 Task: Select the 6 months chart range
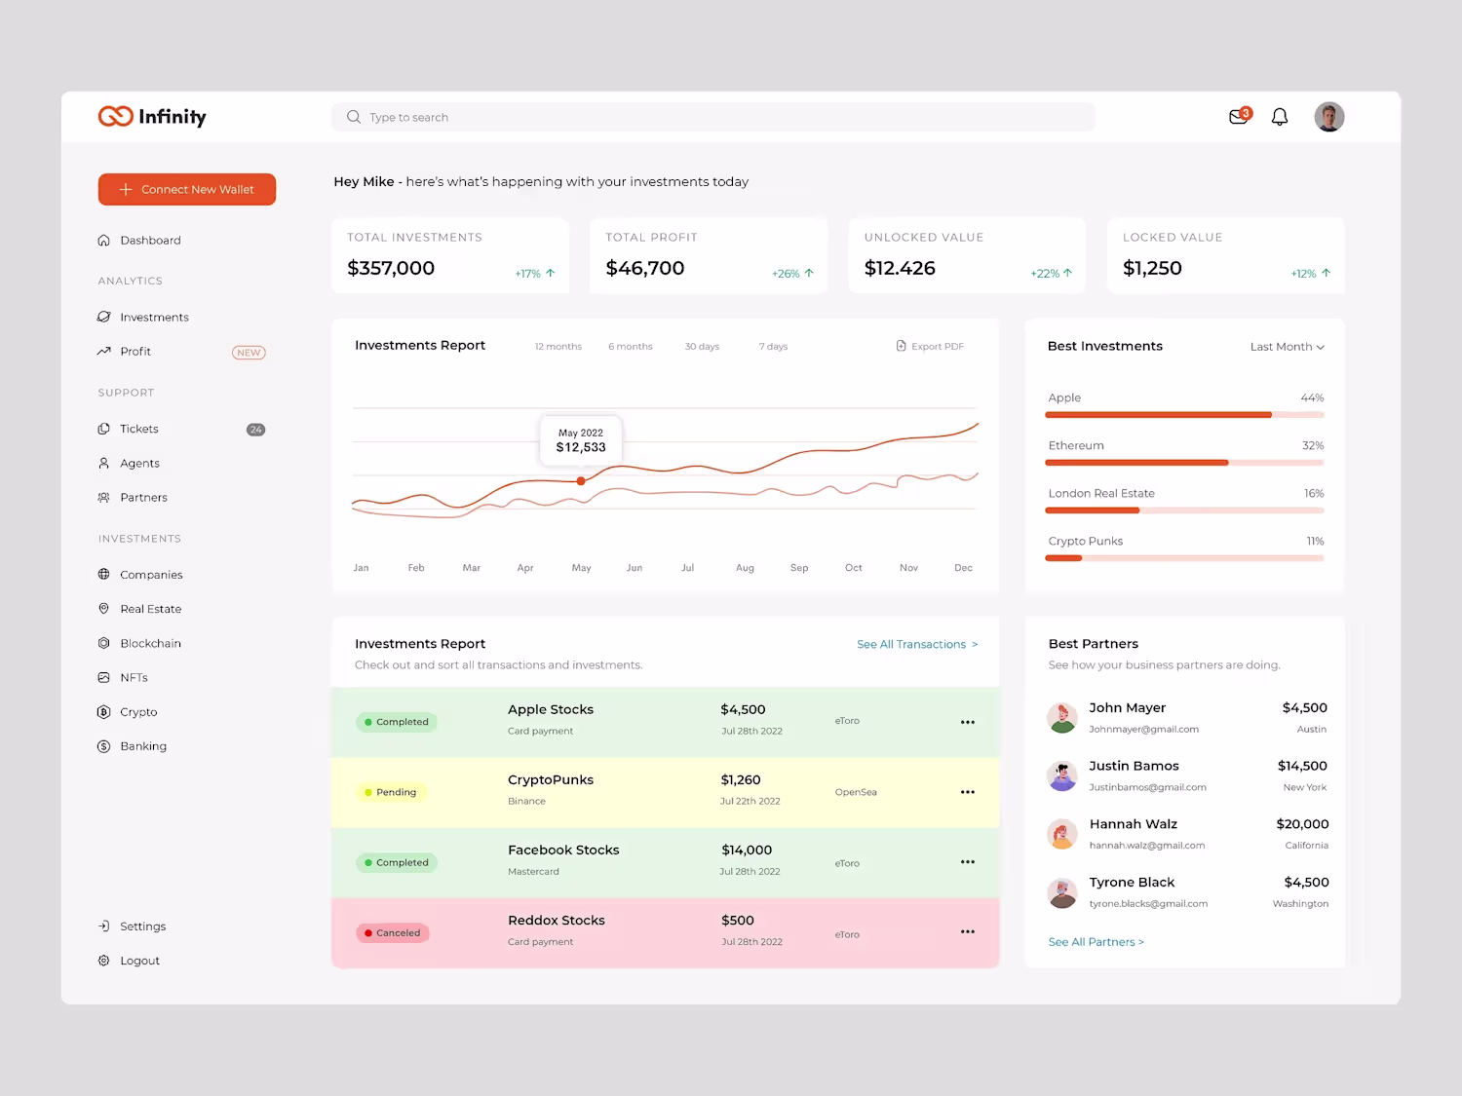pyautogui.click(x=631, y=347)
